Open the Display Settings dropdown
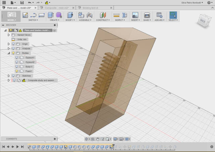215x152 pixels. coord(116,139)
